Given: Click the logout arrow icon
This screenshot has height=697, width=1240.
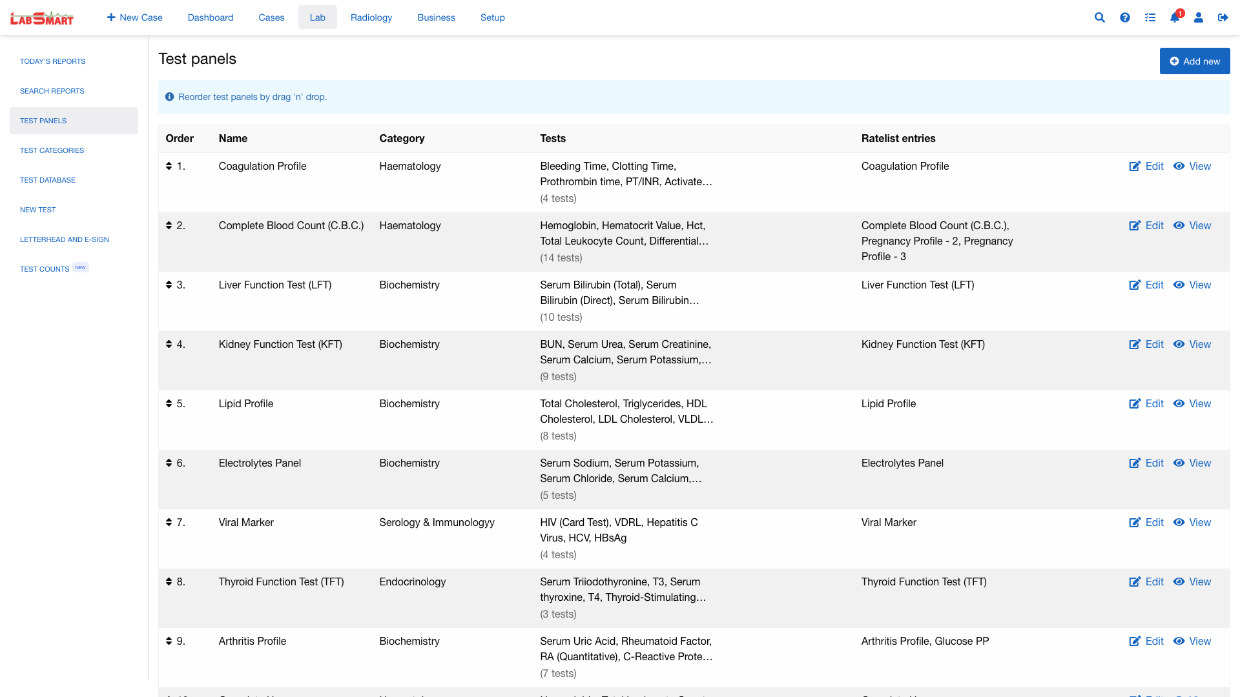Looking at the screenshot, I should pos(1223,17).
